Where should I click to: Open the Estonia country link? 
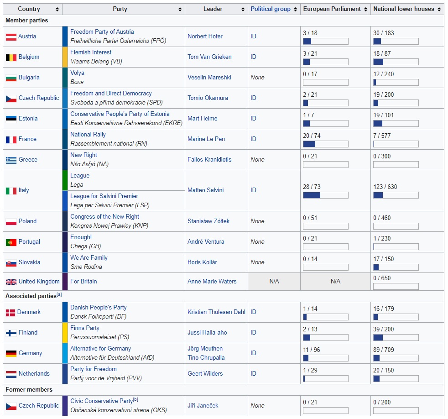tap(28, 118)
